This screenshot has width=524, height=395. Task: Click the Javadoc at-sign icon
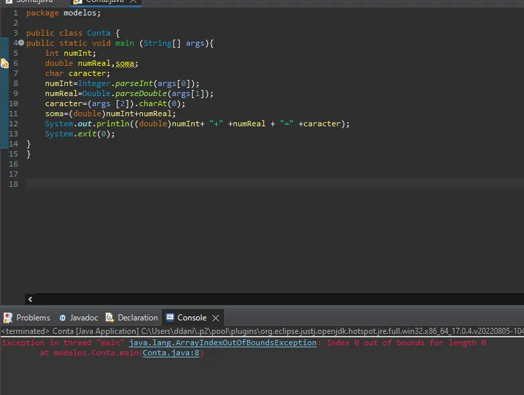62,318
